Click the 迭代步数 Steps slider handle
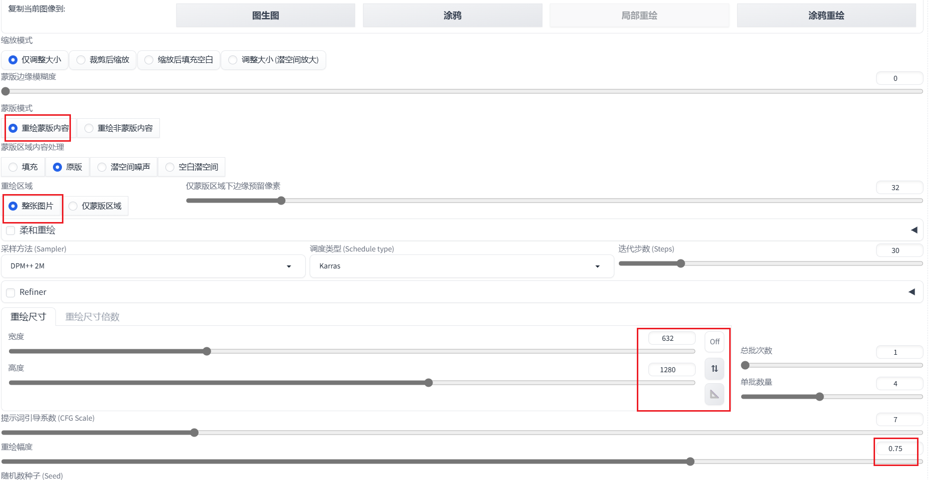The width and height of the screenshot is (932, 480). [x=681, y=263]
